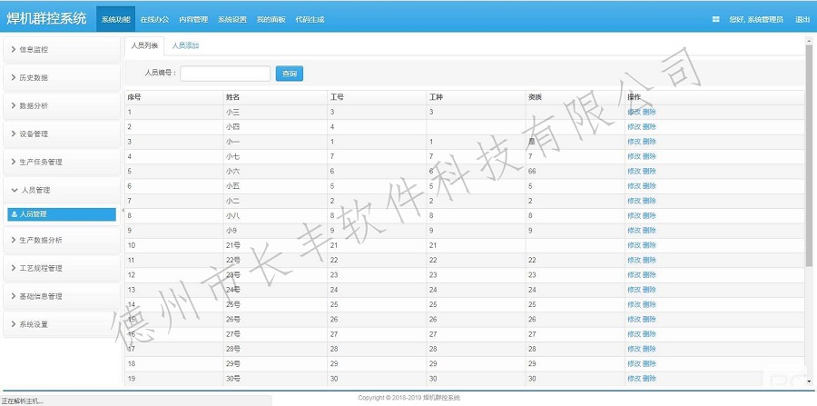Open the 在线办公 top menu
The width and height of the screenshot is (817, 406).
(154, 19)
